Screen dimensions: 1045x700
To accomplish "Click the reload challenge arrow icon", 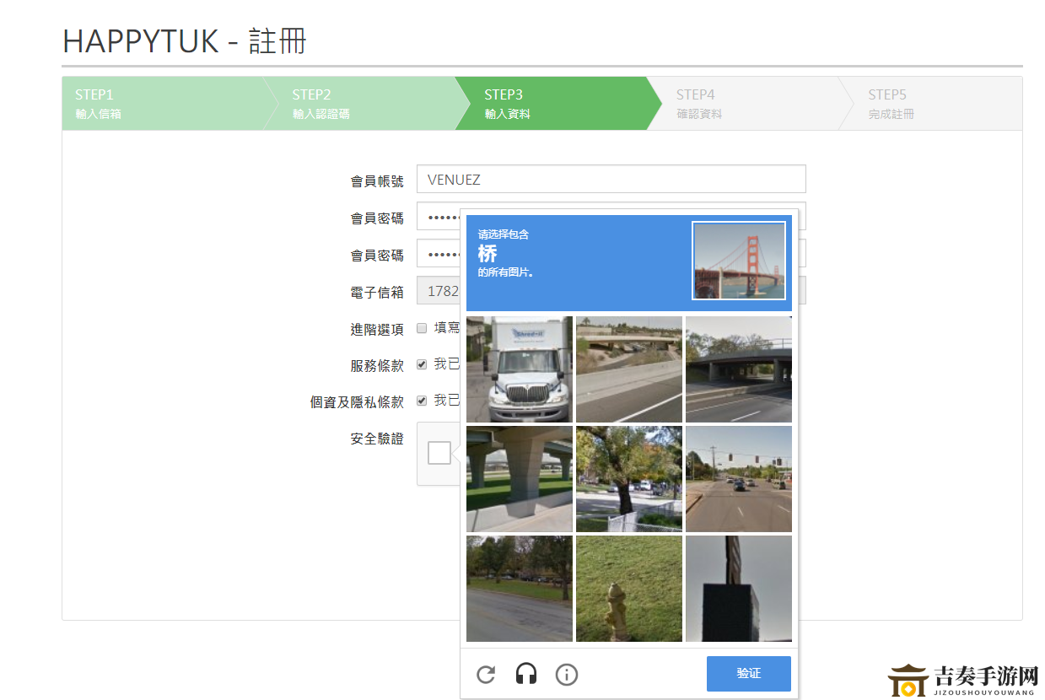I will [x=486, y=675].
